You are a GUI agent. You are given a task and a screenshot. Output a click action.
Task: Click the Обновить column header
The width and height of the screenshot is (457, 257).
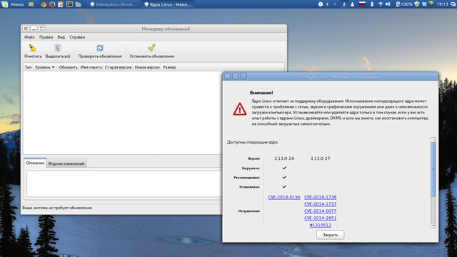(69, 67)
